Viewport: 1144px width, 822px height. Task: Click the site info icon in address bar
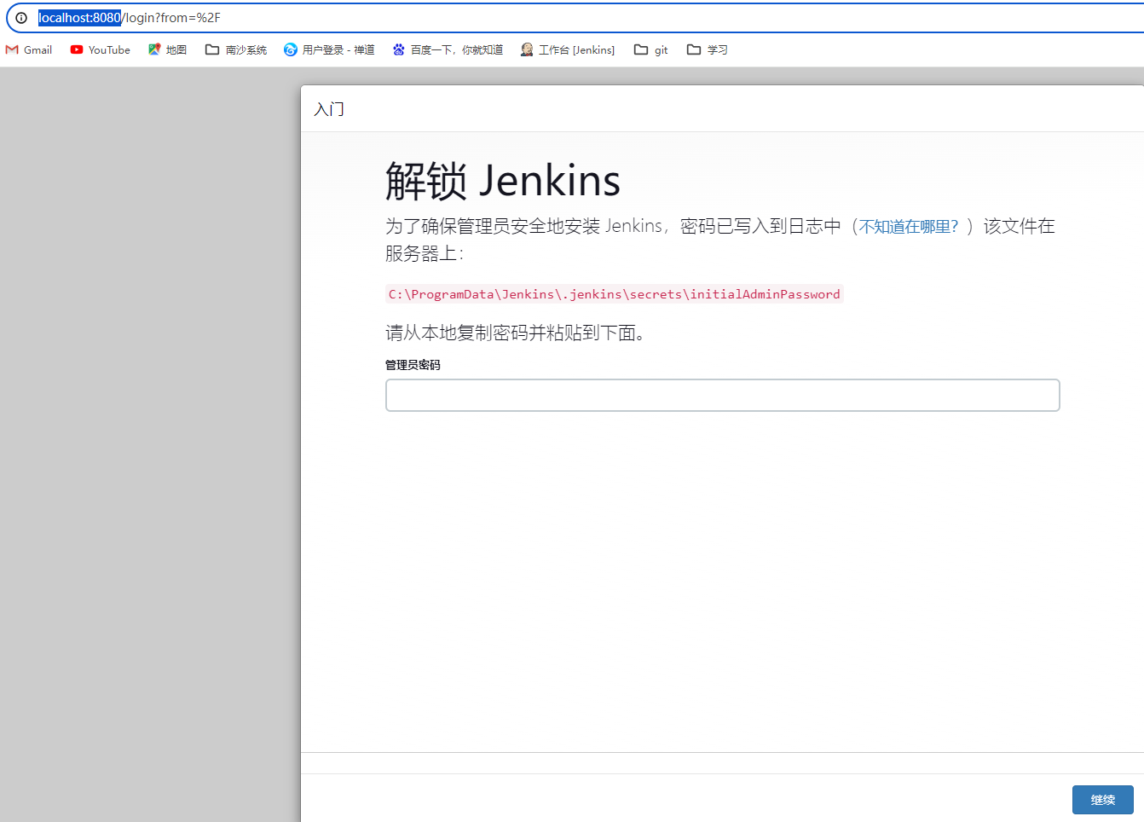[21, 18]
